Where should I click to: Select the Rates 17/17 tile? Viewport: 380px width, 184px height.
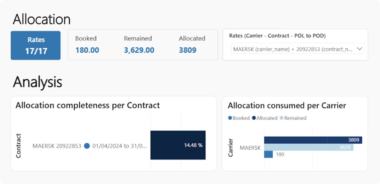coord(35,45)
